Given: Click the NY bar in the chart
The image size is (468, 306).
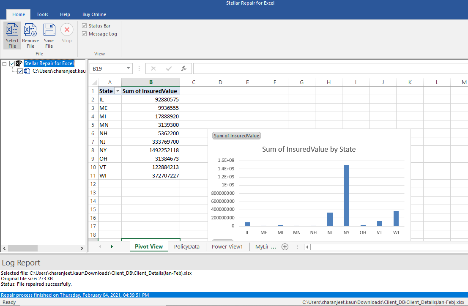Looking at the screenshot, I should (346, 196).
